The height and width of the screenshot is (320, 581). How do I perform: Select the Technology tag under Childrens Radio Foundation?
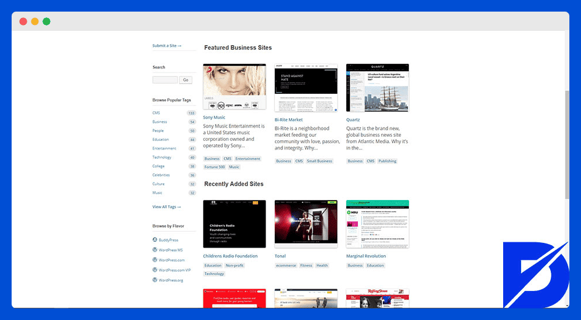214,274
